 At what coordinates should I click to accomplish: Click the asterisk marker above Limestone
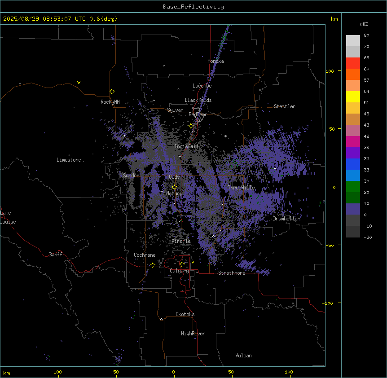pos(69,155)
